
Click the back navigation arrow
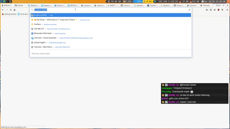pos(3,10)
